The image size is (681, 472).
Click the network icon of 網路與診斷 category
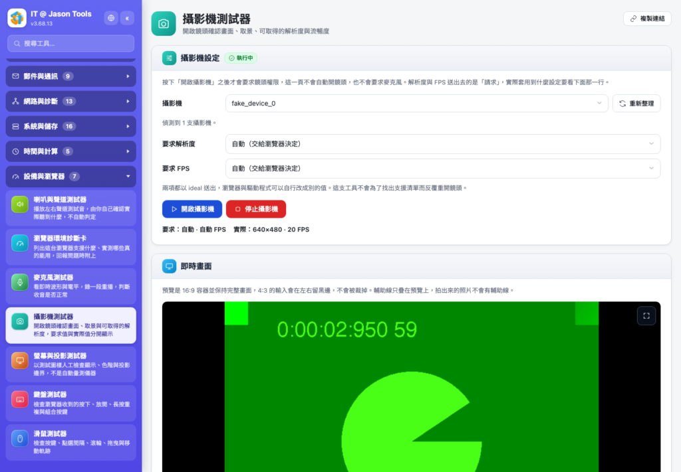16,102
